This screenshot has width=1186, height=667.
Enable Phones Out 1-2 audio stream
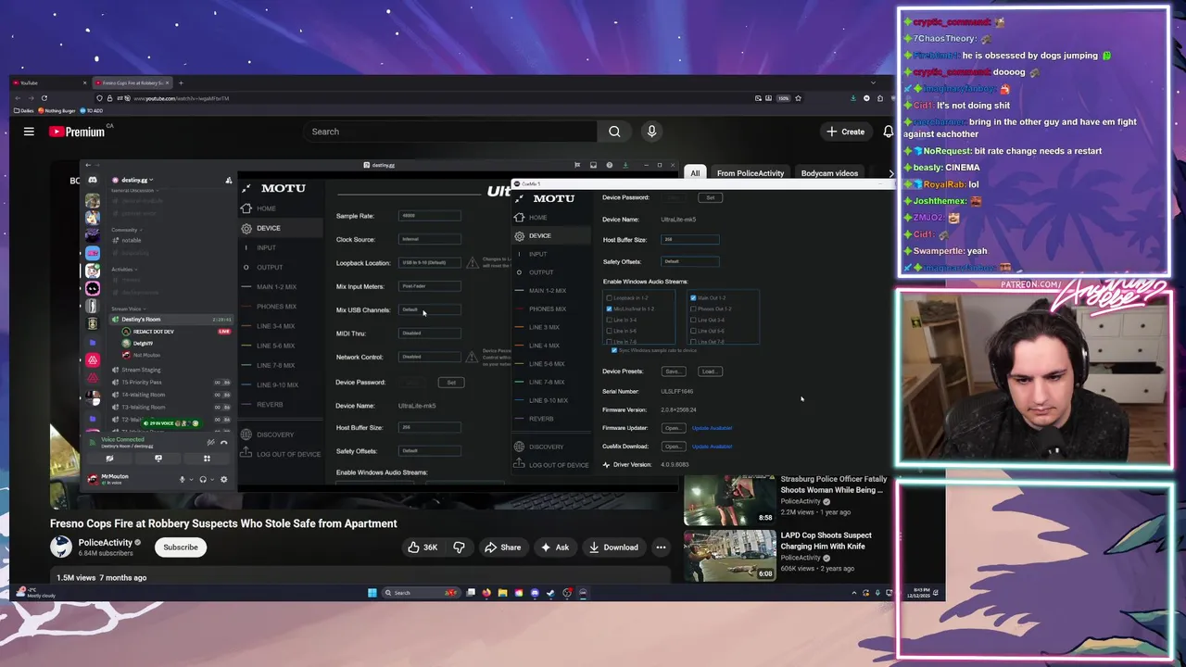click(693, 308)
